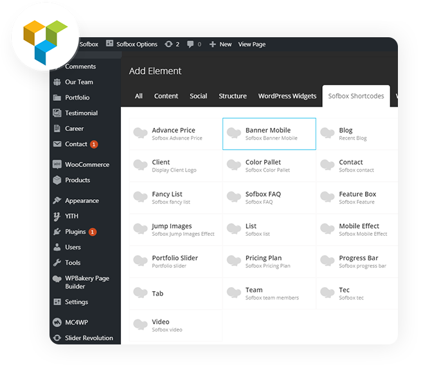Image resolution: width=423 pixels, height=365 pixels.
Task: Click the Sofbox site name in admin bar
Action: [89, 44]
